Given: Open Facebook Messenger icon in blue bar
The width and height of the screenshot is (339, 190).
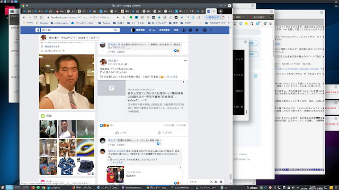Looking at the screenshot, I should tap(191, 30).
